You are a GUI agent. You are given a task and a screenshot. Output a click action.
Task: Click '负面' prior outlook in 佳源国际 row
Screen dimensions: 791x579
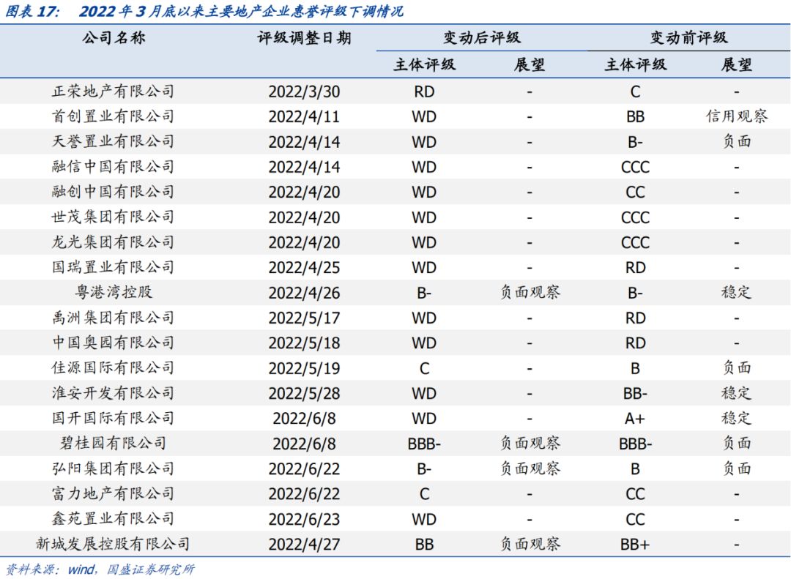click(737, 367)
